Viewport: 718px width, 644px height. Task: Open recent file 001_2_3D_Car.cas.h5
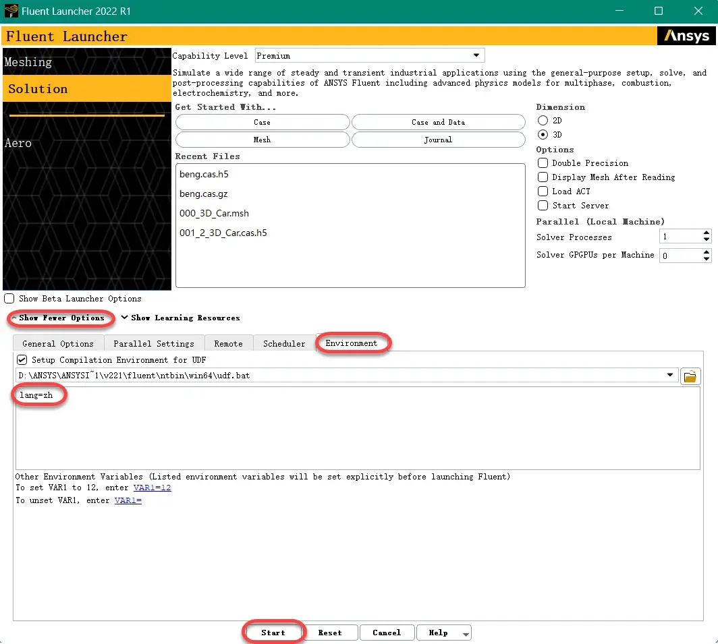pyautogui.click(x=223, y=233)
